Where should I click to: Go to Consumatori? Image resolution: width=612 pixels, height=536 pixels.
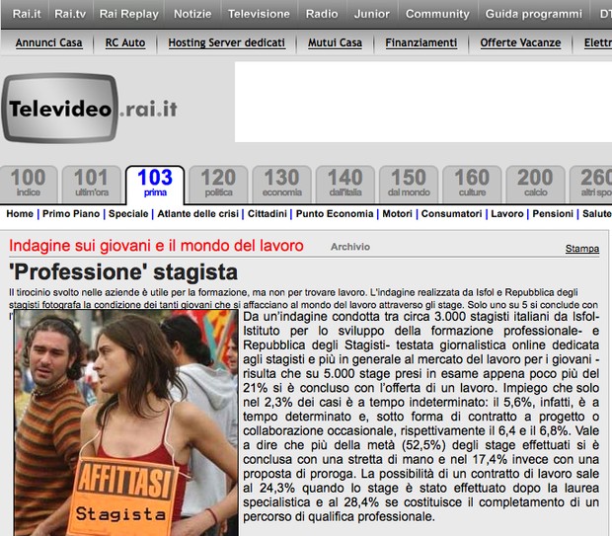[451, 214]
